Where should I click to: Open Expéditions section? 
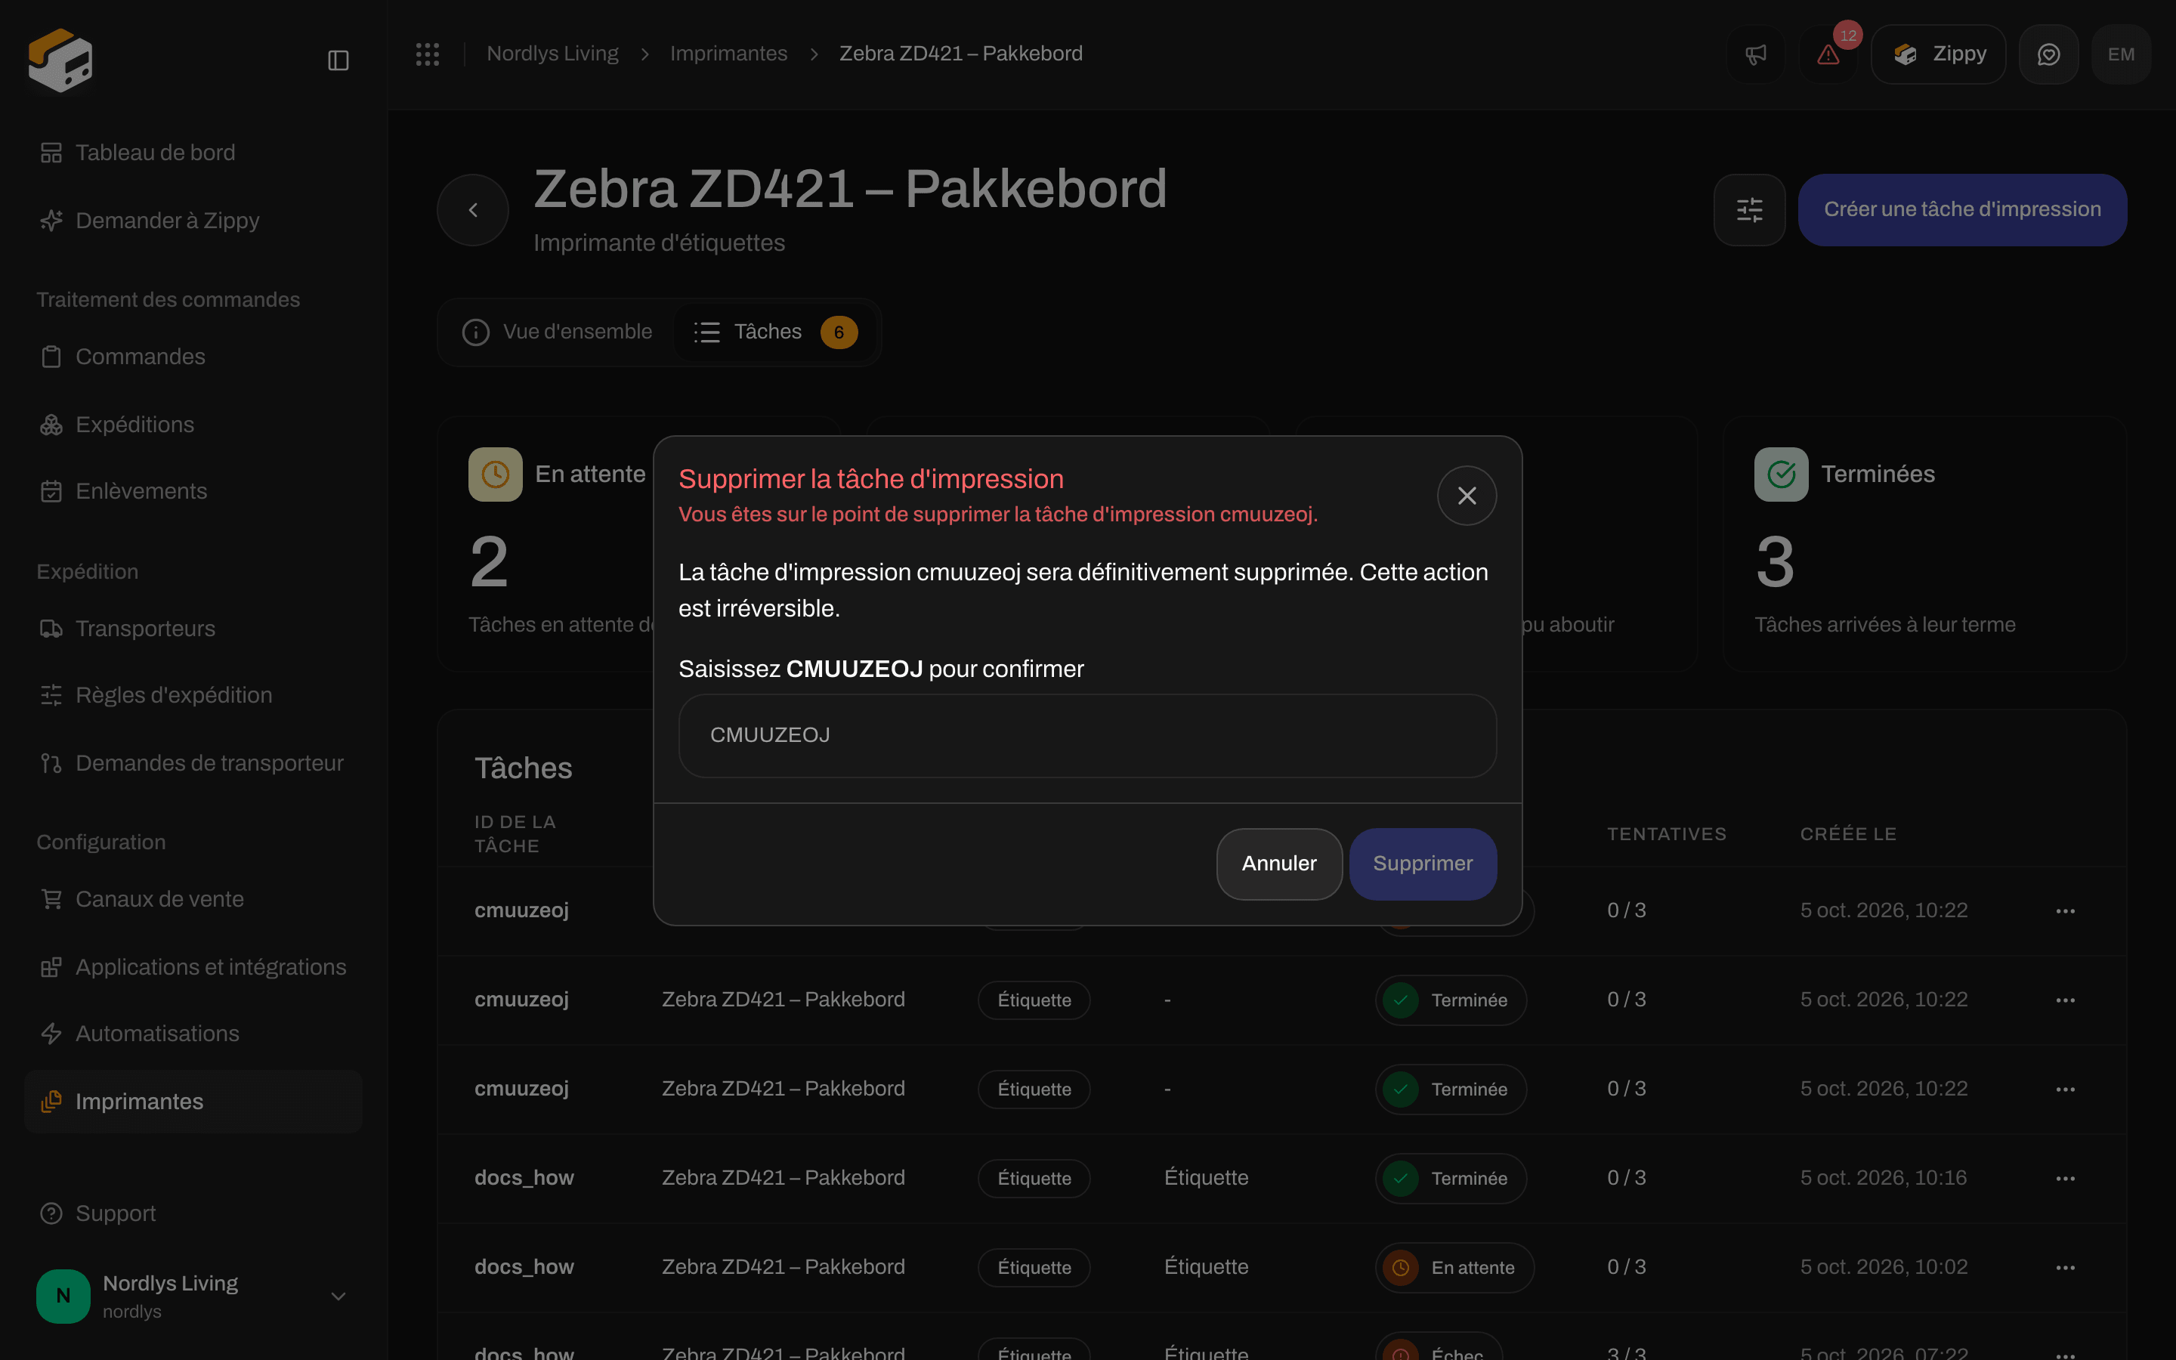193,425
